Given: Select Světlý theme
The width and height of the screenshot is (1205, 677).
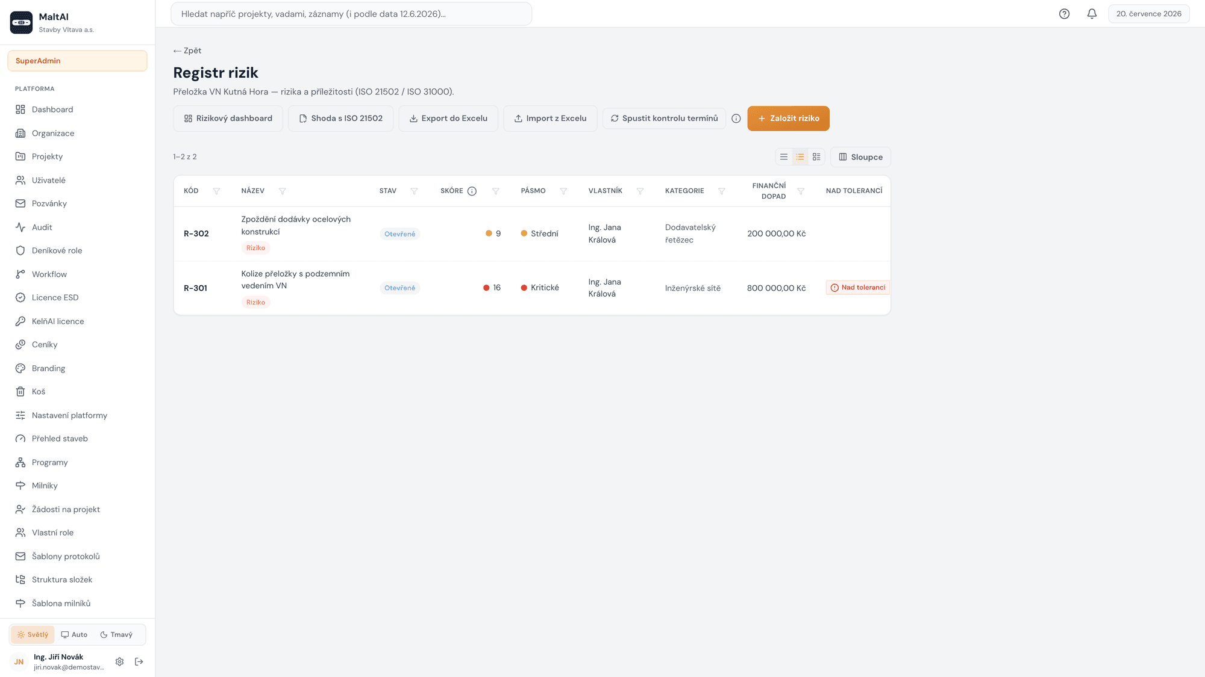Looking at the screenshot, I should (33, 635).
